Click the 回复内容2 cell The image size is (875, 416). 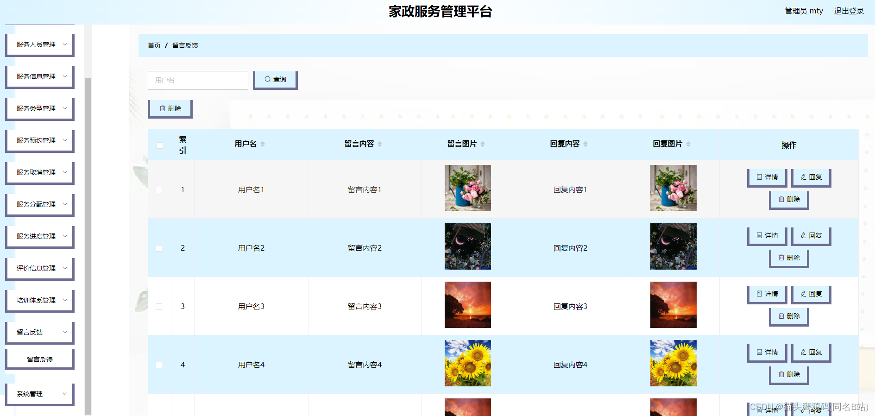click(570, 248)
